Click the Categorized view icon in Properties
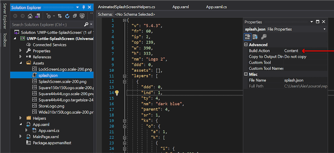The height and width of the screenshot is (153, 334). [x=247, y=37]
